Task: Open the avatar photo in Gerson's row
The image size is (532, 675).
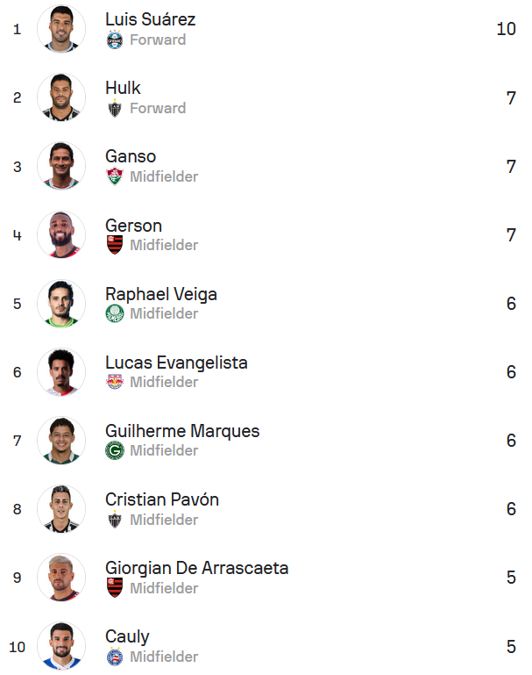Action: (61, 234)
